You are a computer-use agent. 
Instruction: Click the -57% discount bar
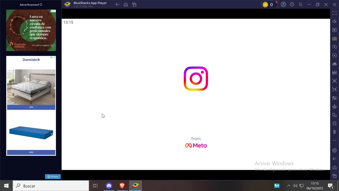(31, 107)
